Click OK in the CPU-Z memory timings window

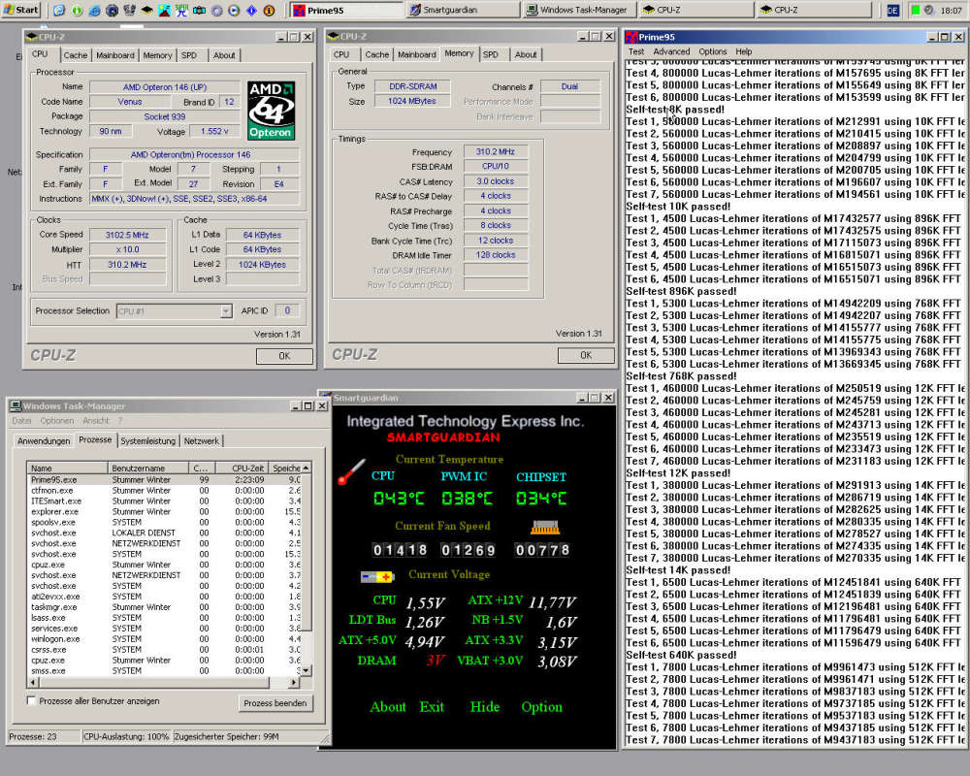click(x=586, y=355)
